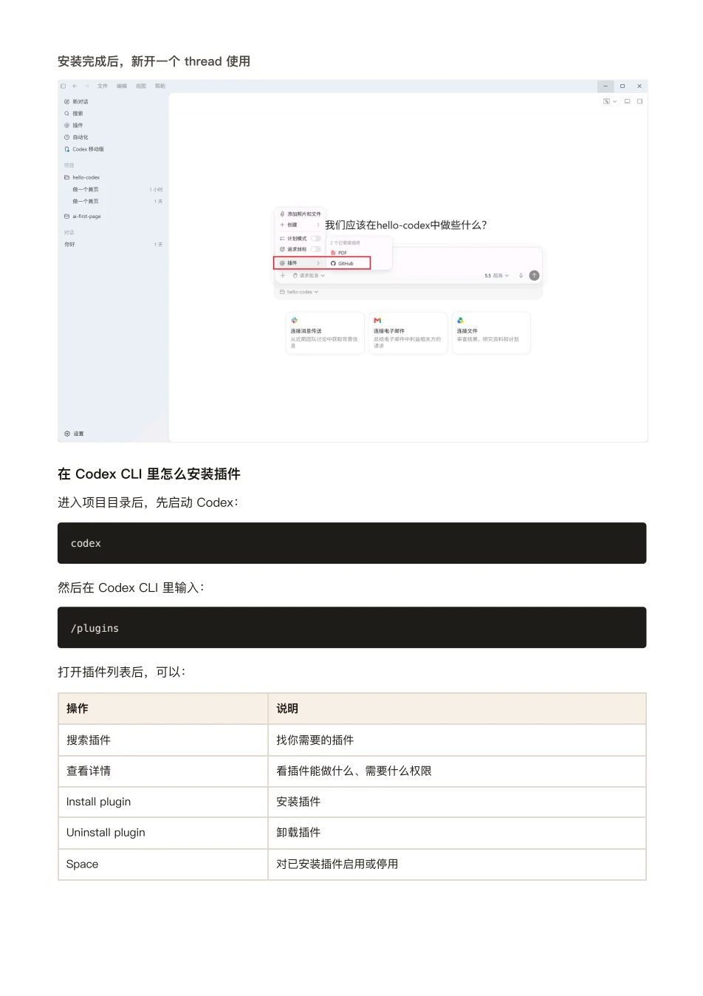
Task: Open the 连接文件 Drive card
Action: tap(491, 333)
